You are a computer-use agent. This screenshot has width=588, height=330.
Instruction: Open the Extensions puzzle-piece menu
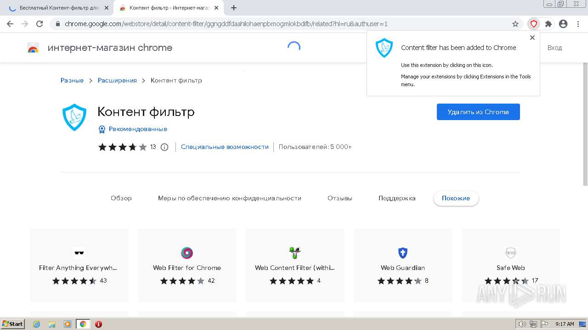click(x=548, y=24)
